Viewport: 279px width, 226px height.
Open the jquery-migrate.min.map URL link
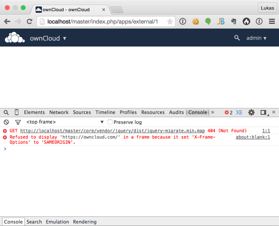pos(112,131)
